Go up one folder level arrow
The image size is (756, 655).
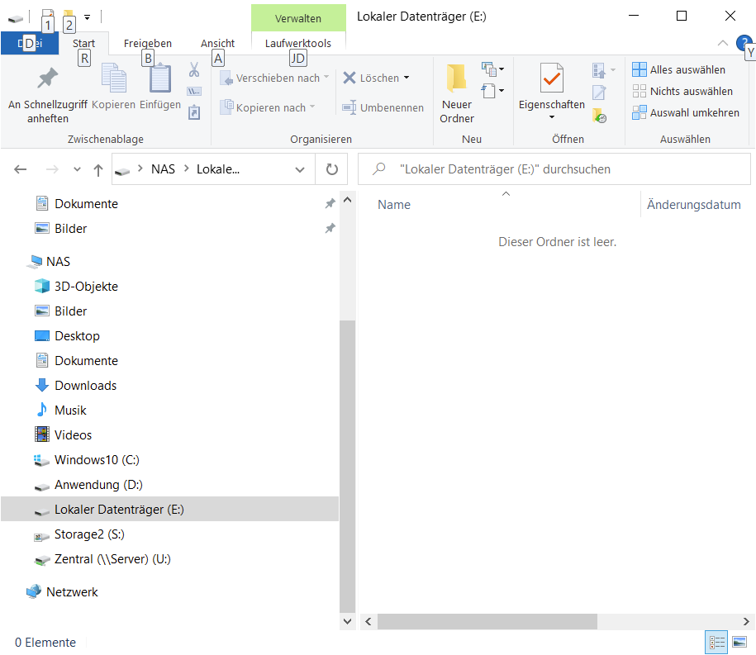pos(97,169)
